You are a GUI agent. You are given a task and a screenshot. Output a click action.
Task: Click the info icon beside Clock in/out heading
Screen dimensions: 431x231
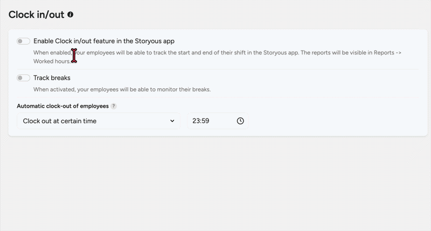(71, 15)
